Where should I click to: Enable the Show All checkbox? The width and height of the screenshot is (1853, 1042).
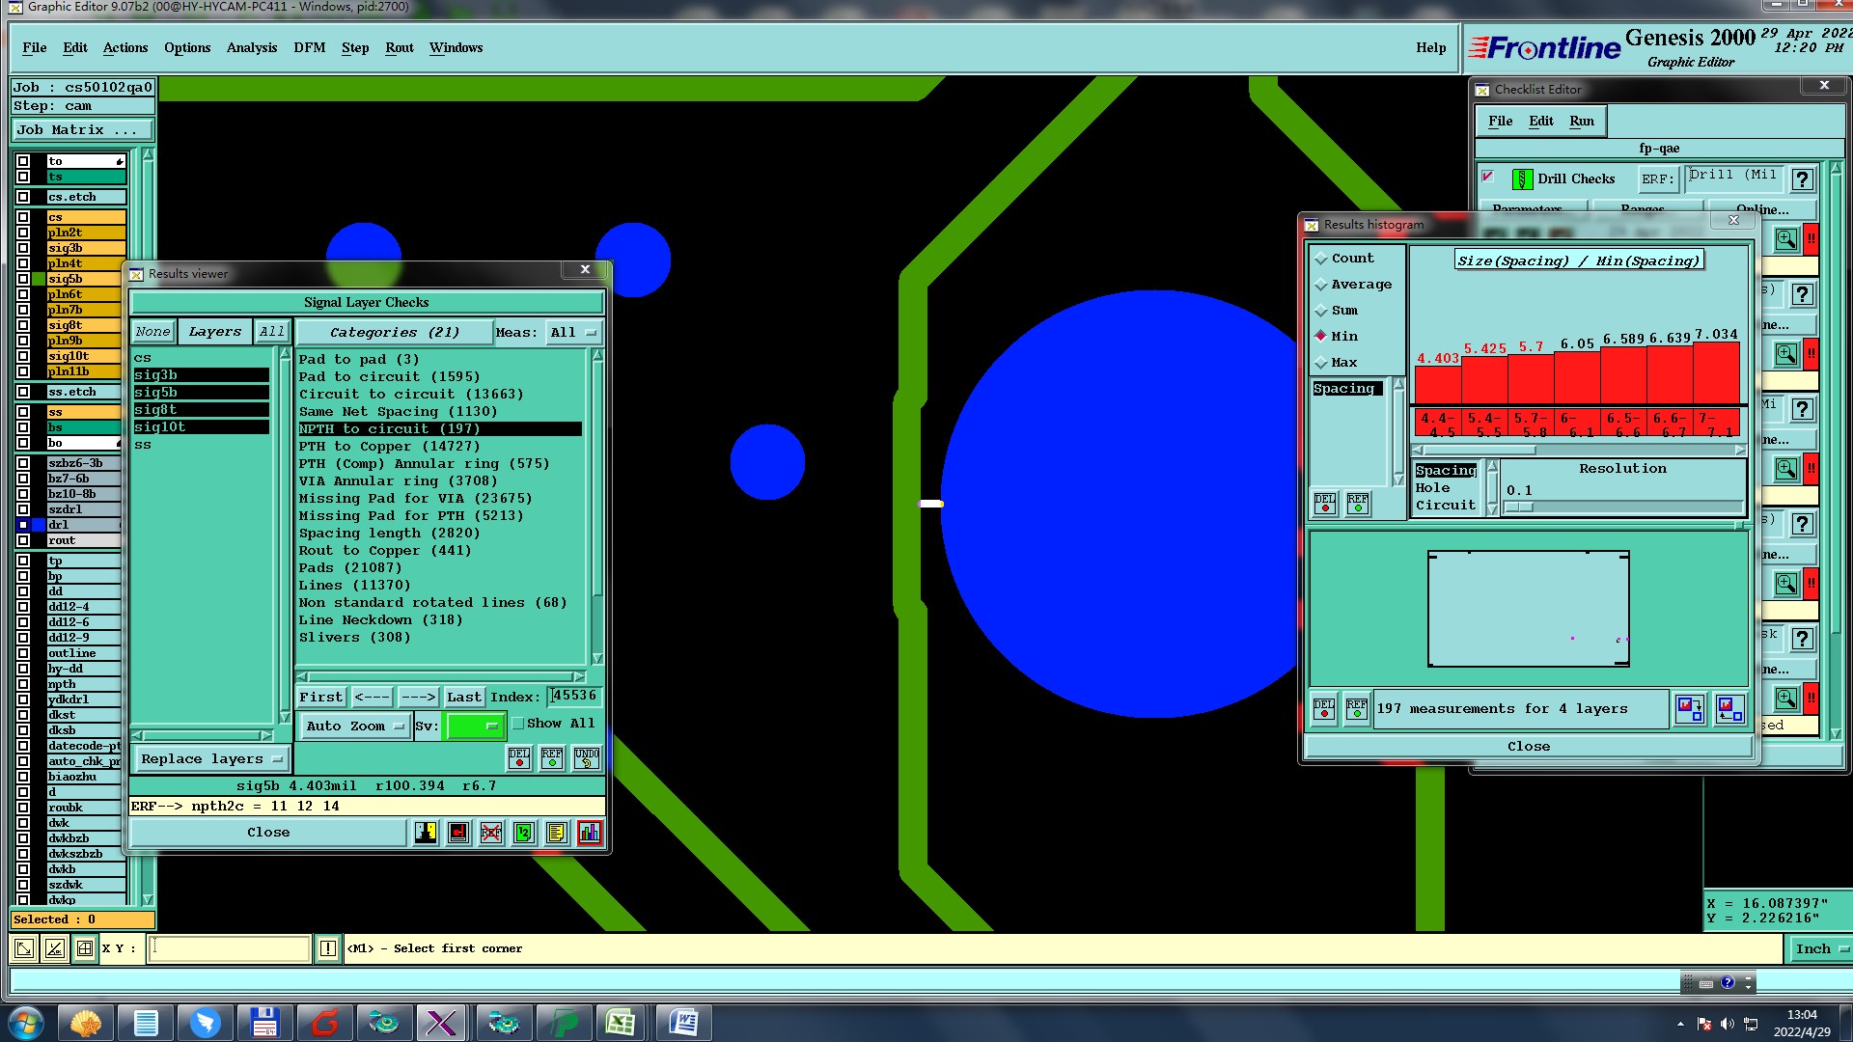tap(518, 724)
